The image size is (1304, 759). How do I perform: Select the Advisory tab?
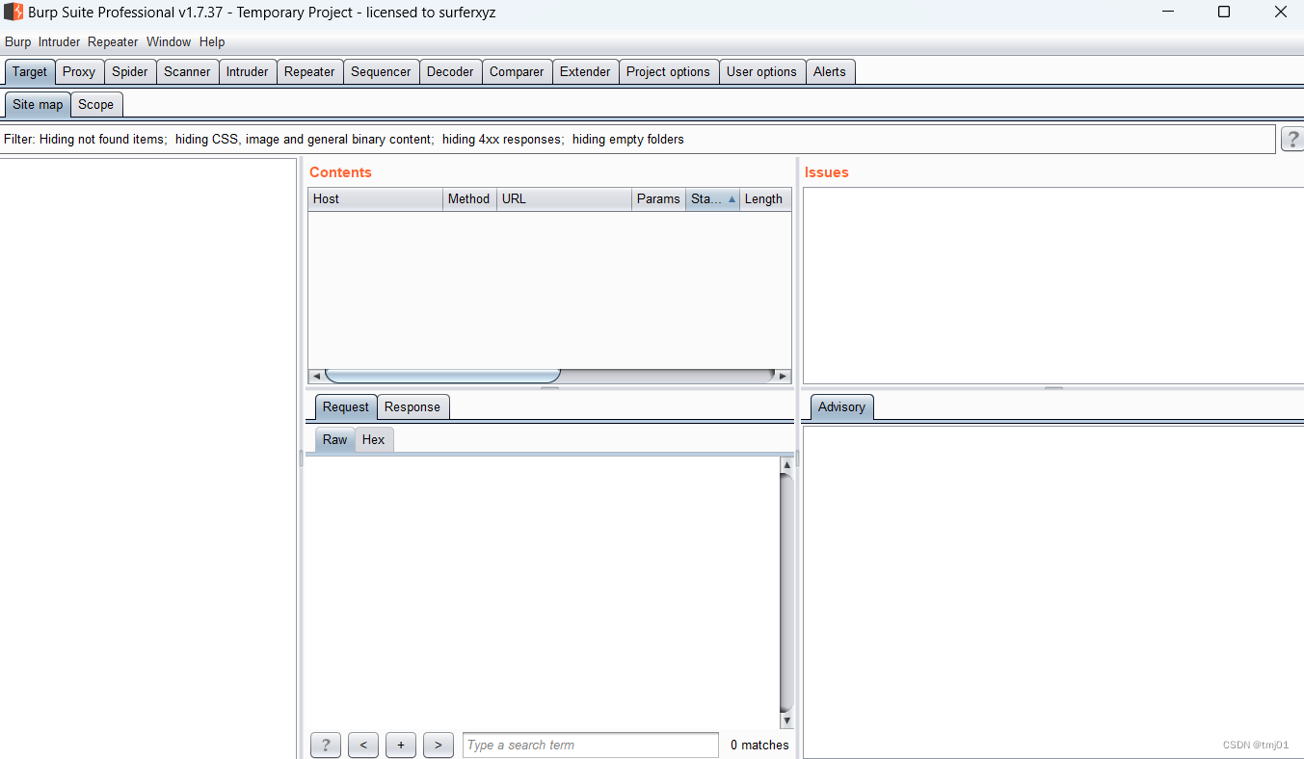click(x=841, y=406)
